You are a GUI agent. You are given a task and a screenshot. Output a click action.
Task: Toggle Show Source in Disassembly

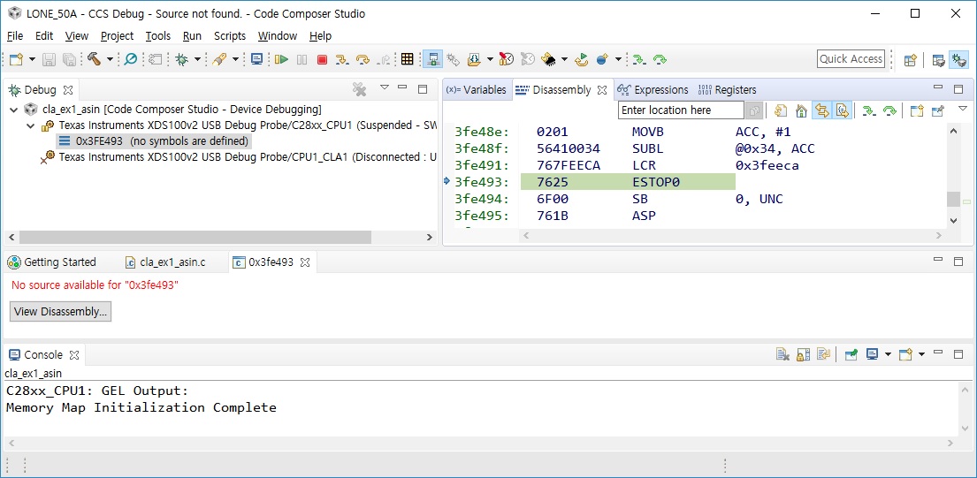843,110
